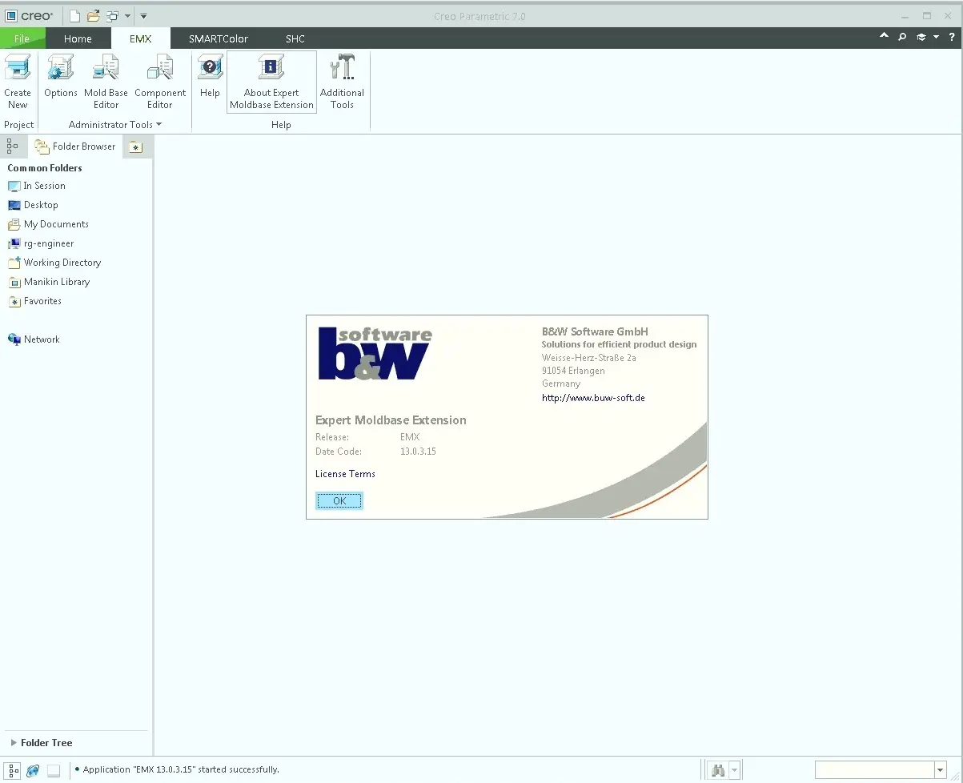Customize the quick access toolbar dropdown

(143, 16)
